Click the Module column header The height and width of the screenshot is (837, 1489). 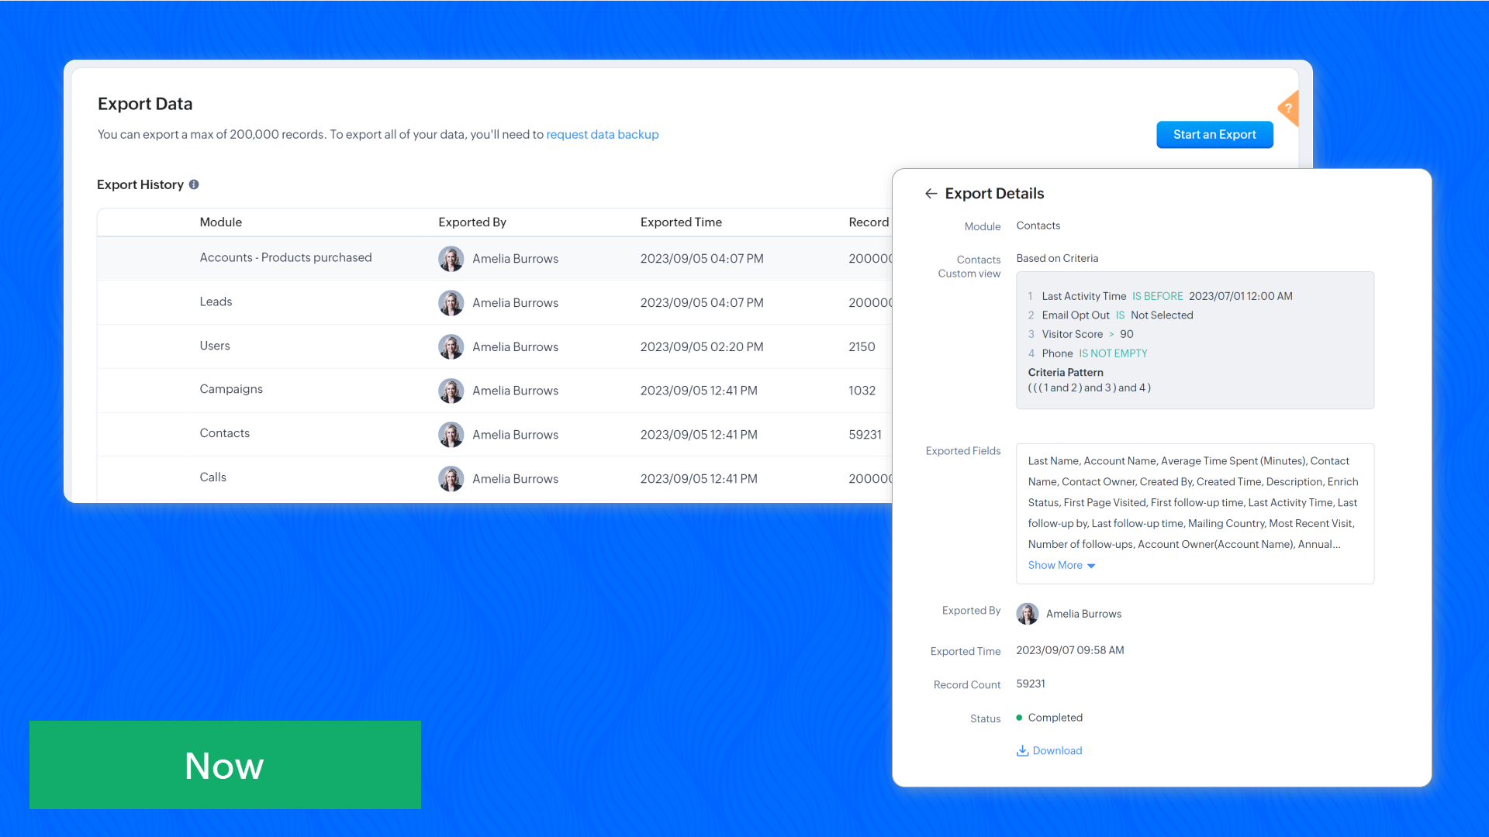[220, 222]
